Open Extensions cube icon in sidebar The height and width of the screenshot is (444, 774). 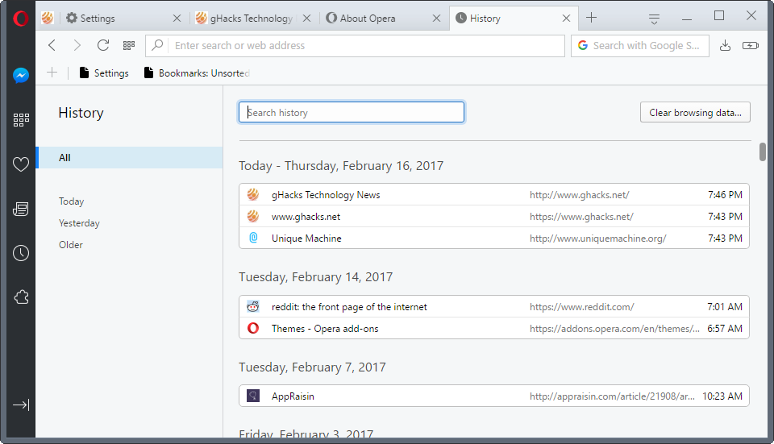pos(21,297)
